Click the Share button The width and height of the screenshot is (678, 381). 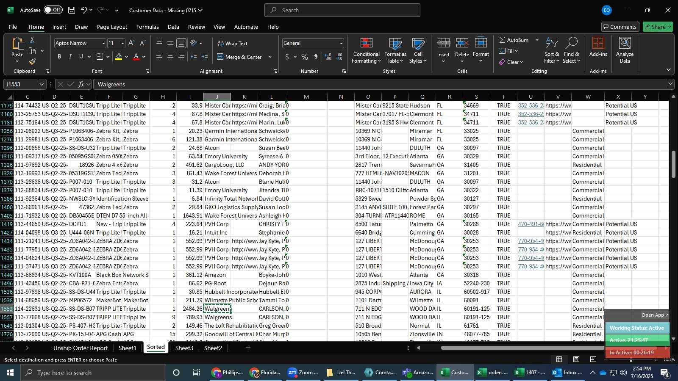(658, 27)
